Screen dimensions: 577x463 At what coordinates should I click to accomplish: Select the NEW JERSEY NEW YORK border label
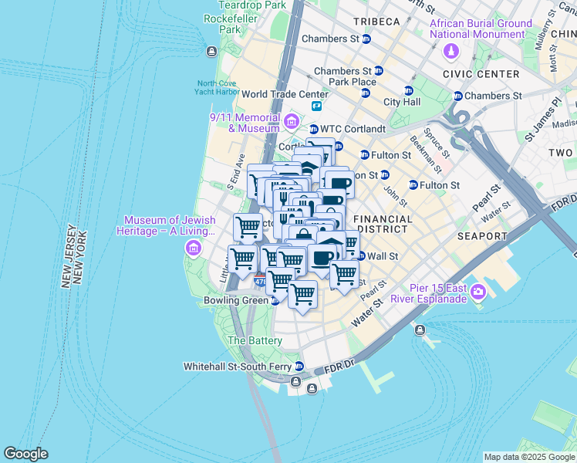[x=74, y=256]
